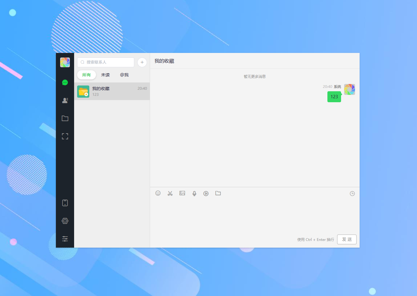Start voice recording with microphone icon
The image size is (417, 296).
(x=194, y=193)
